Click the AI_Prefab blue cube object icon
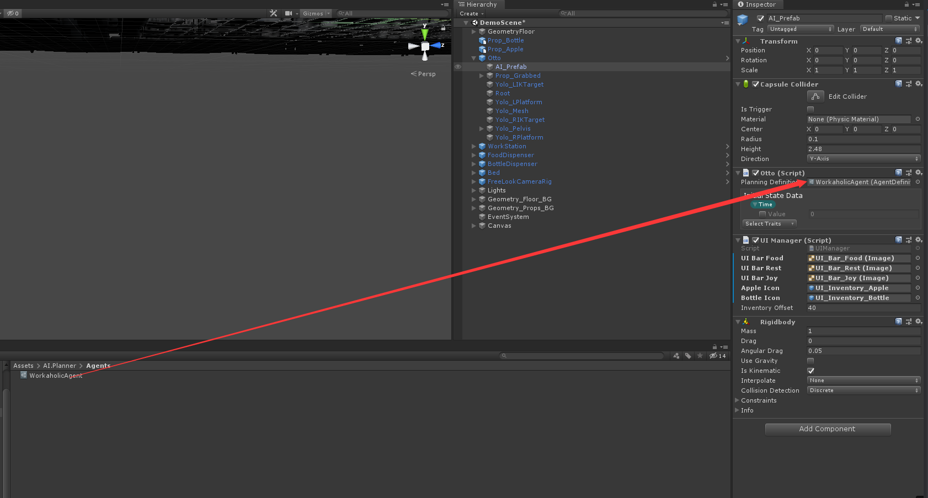The image size is (928, 498). point(743,20)
